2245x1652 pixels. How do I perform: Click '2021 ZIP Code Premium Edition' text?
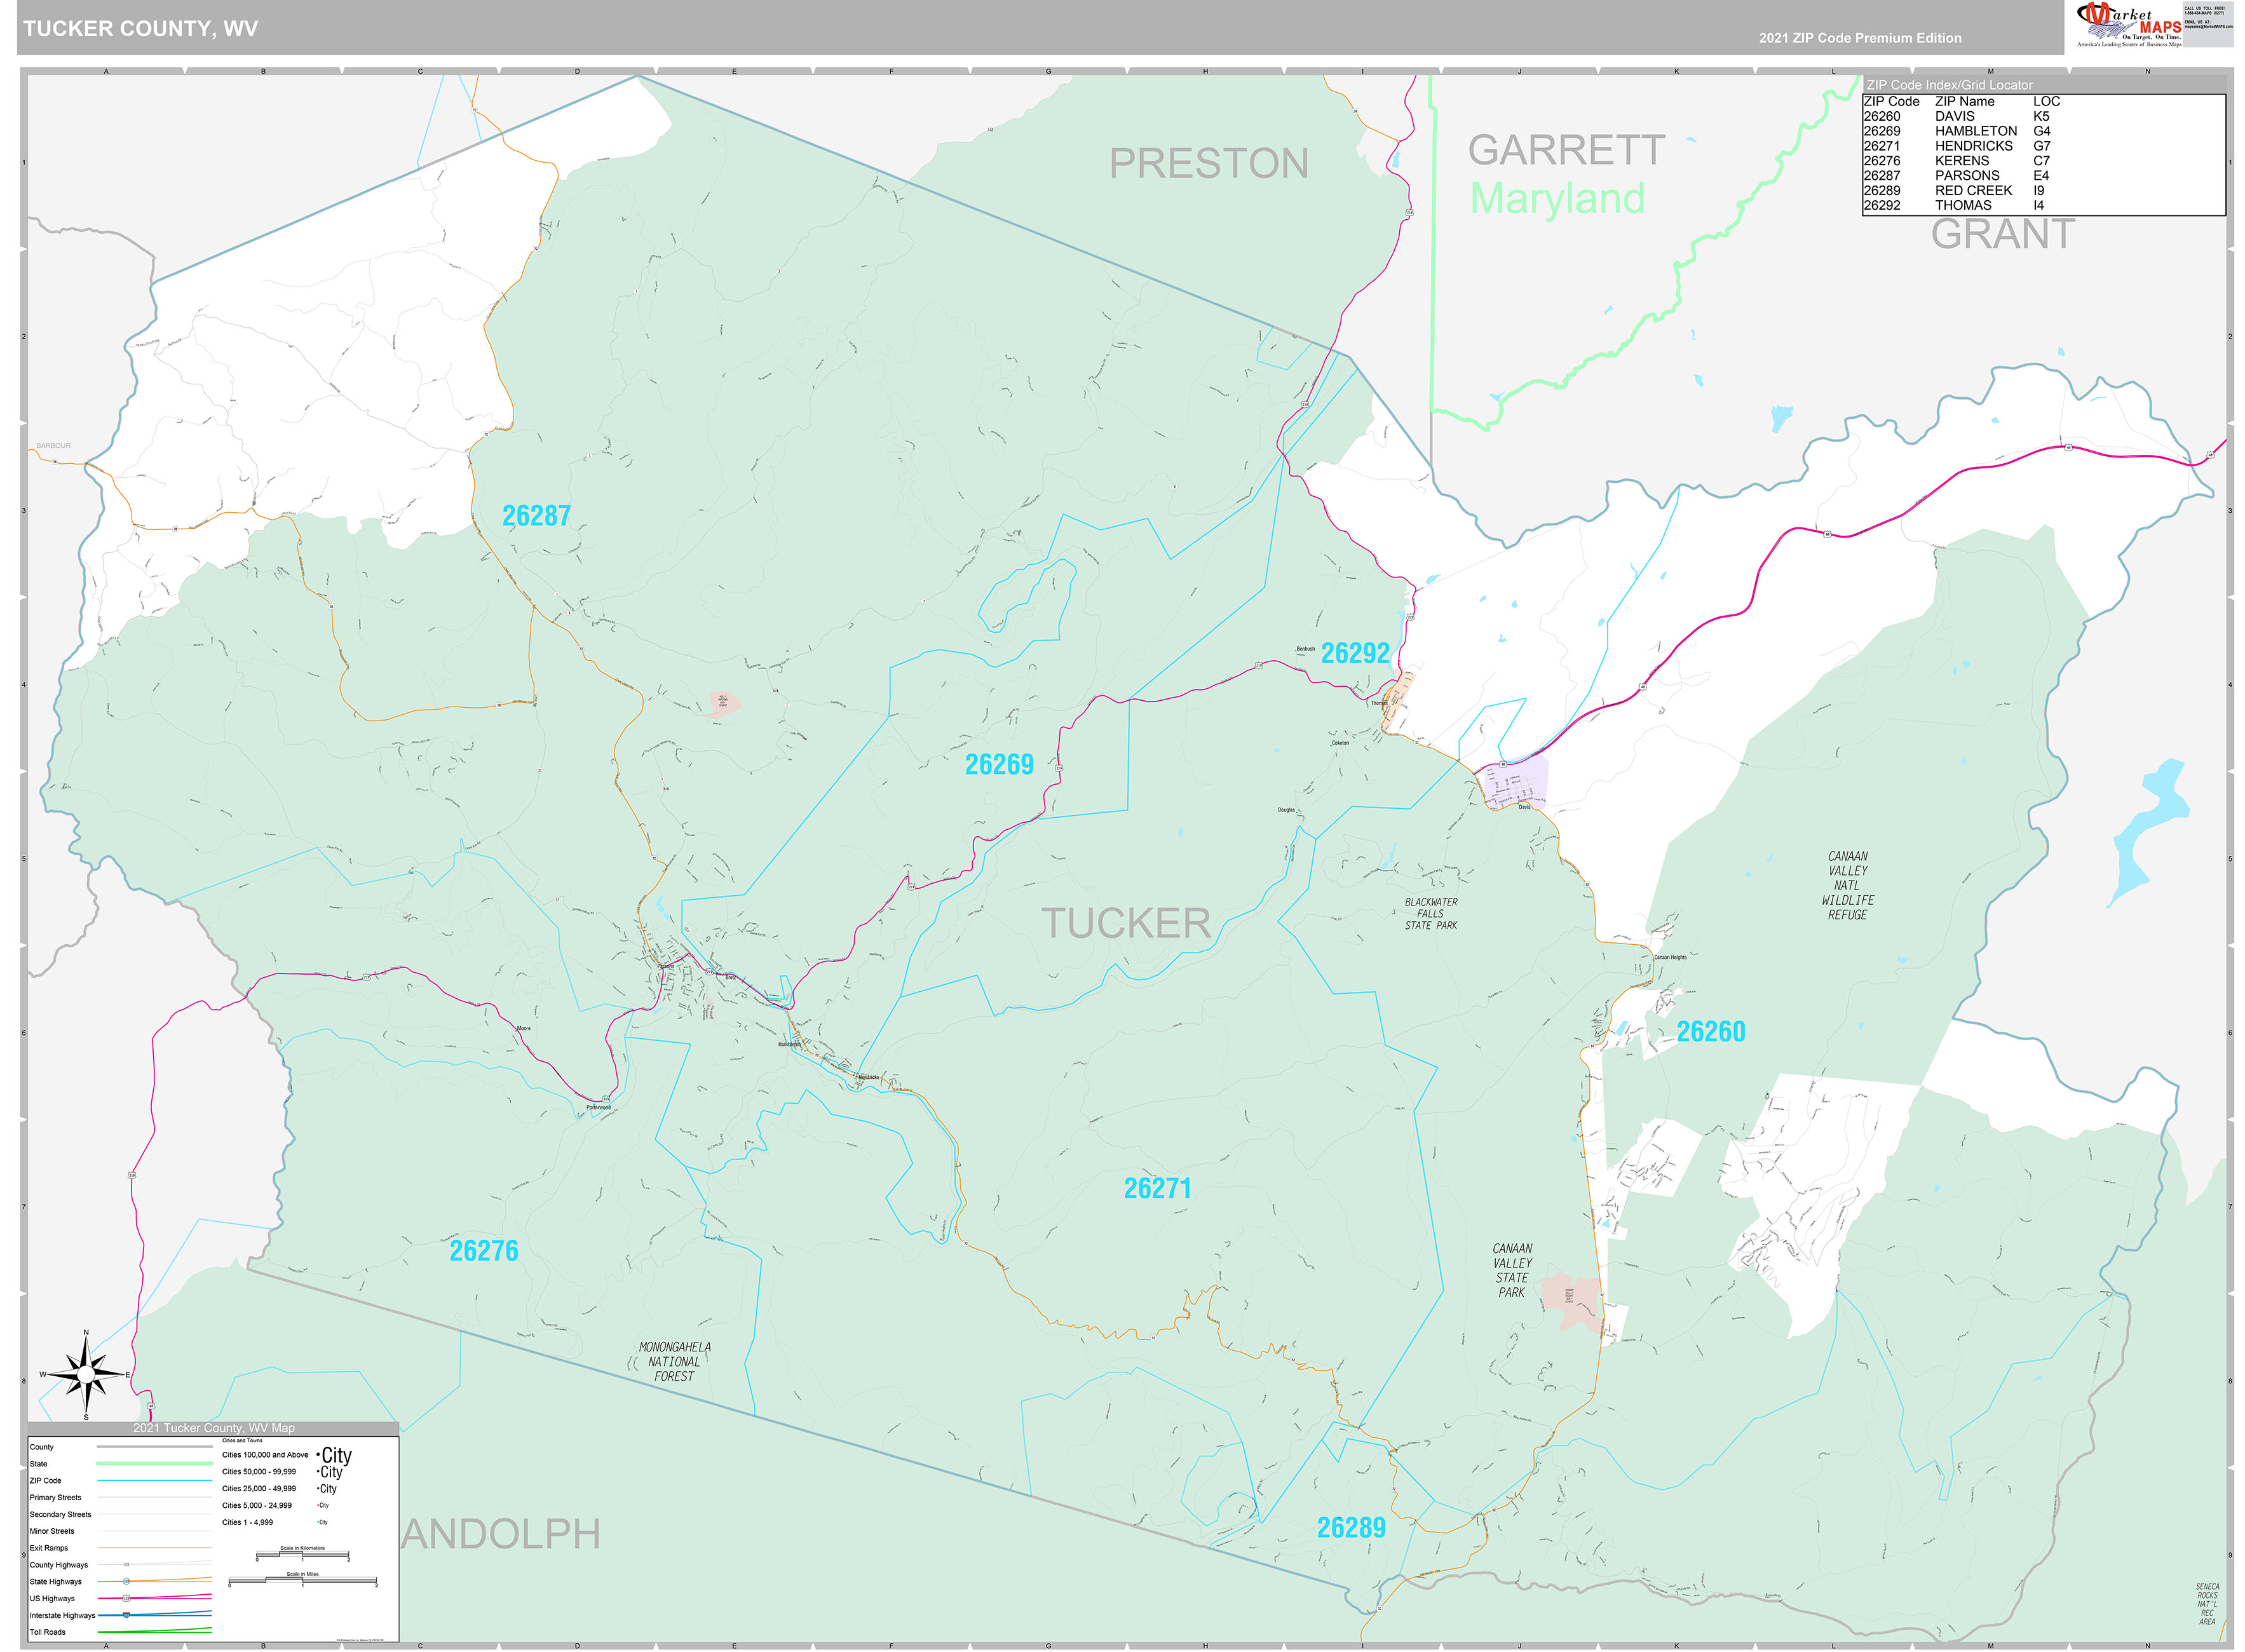[1860, 38]
